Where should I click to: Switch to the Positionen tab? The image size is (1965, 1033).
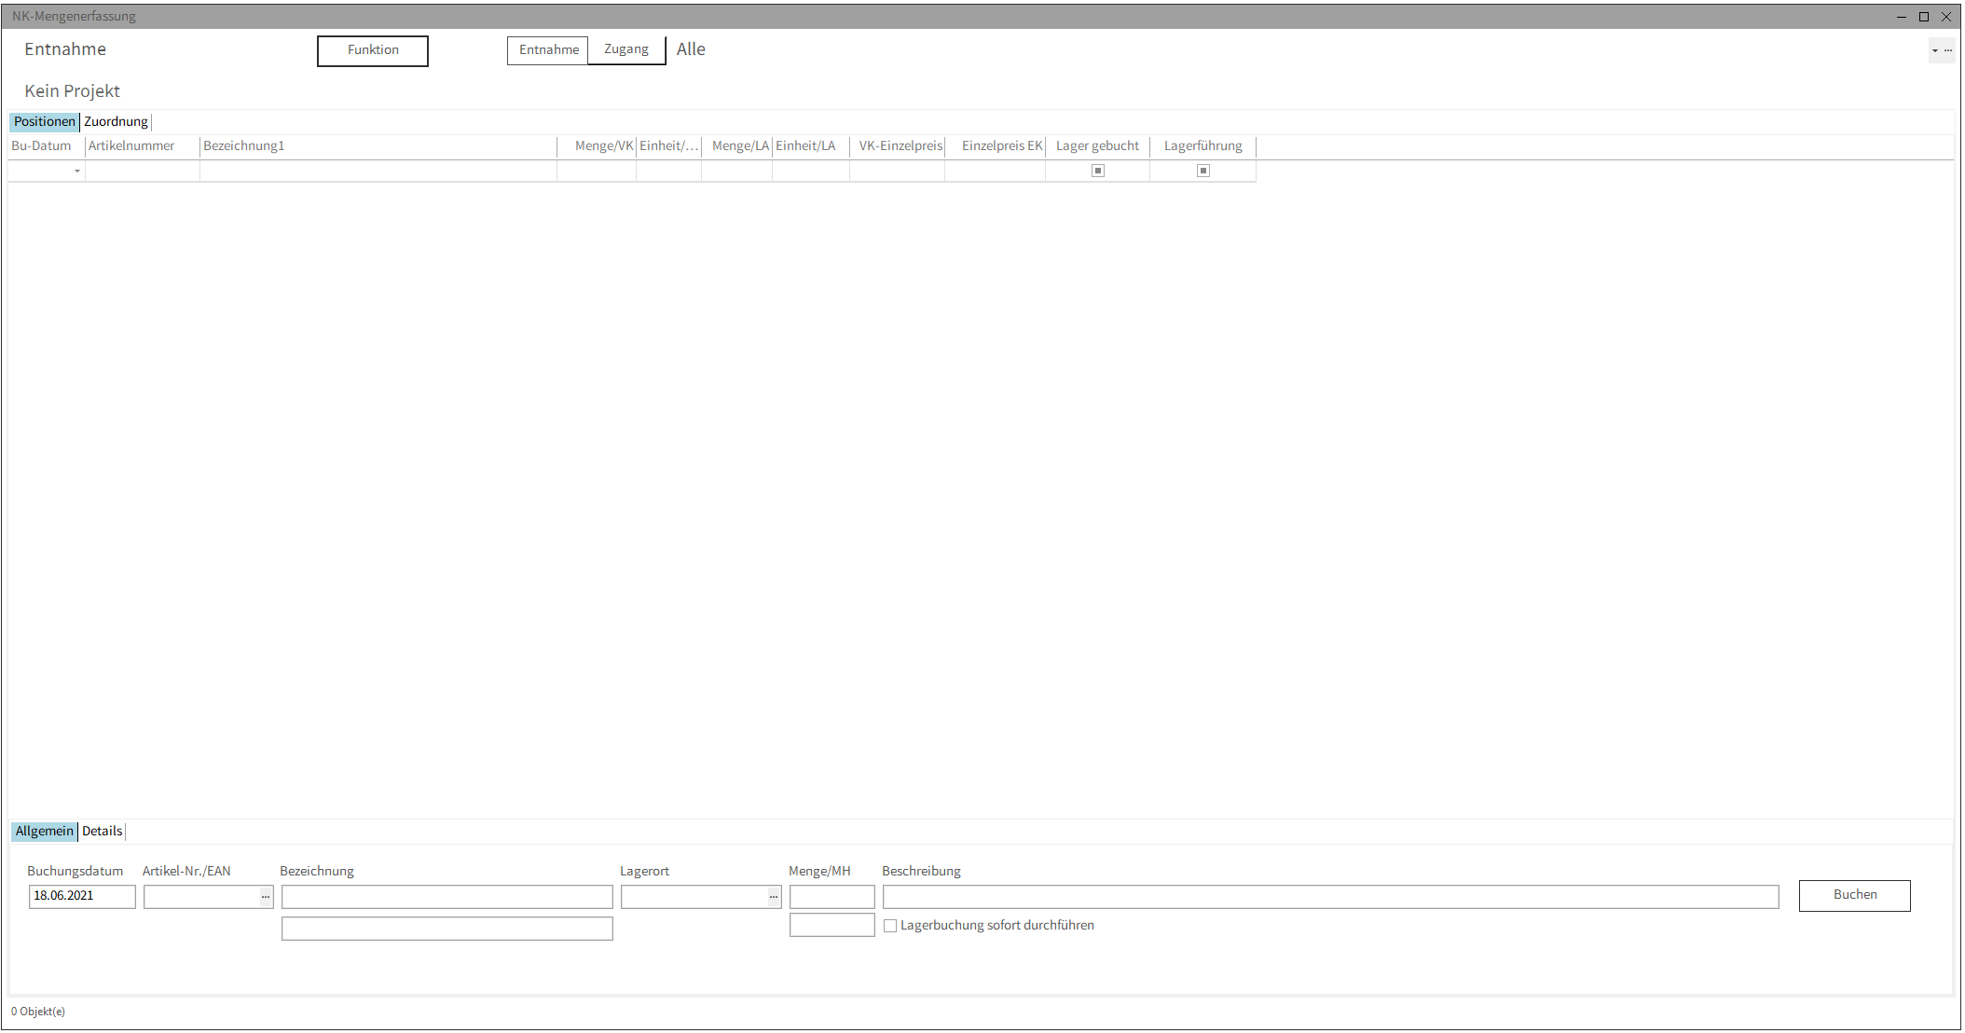tap(45, 121)
